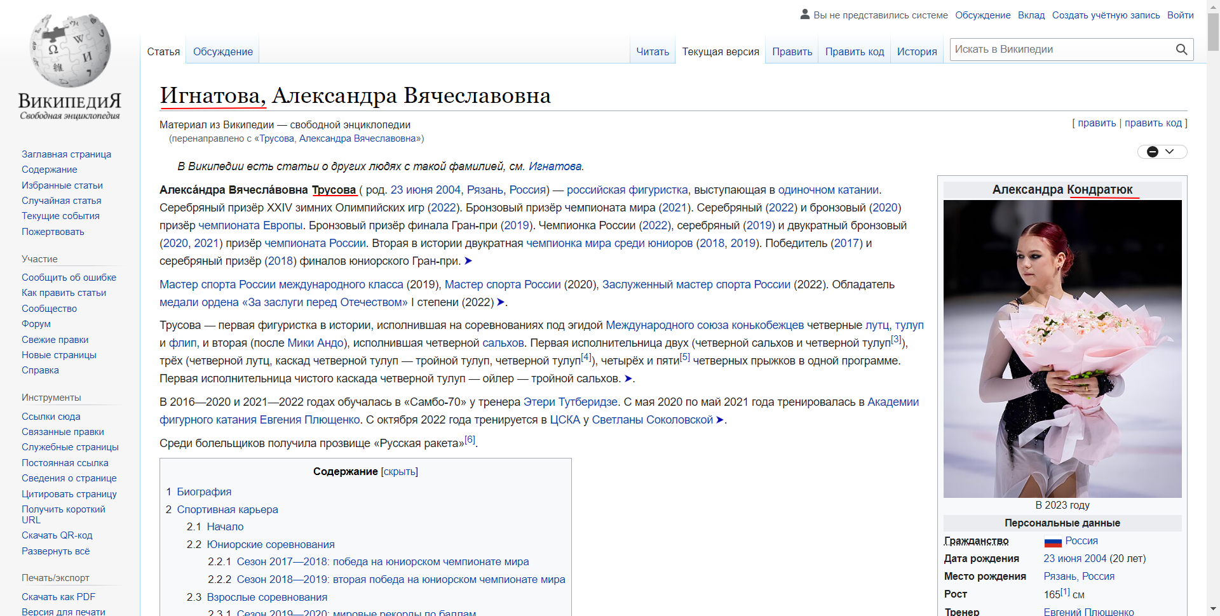Open 'Править код' tab
This screenshot has width=1220, height=616.
click(x=854, y=51)
